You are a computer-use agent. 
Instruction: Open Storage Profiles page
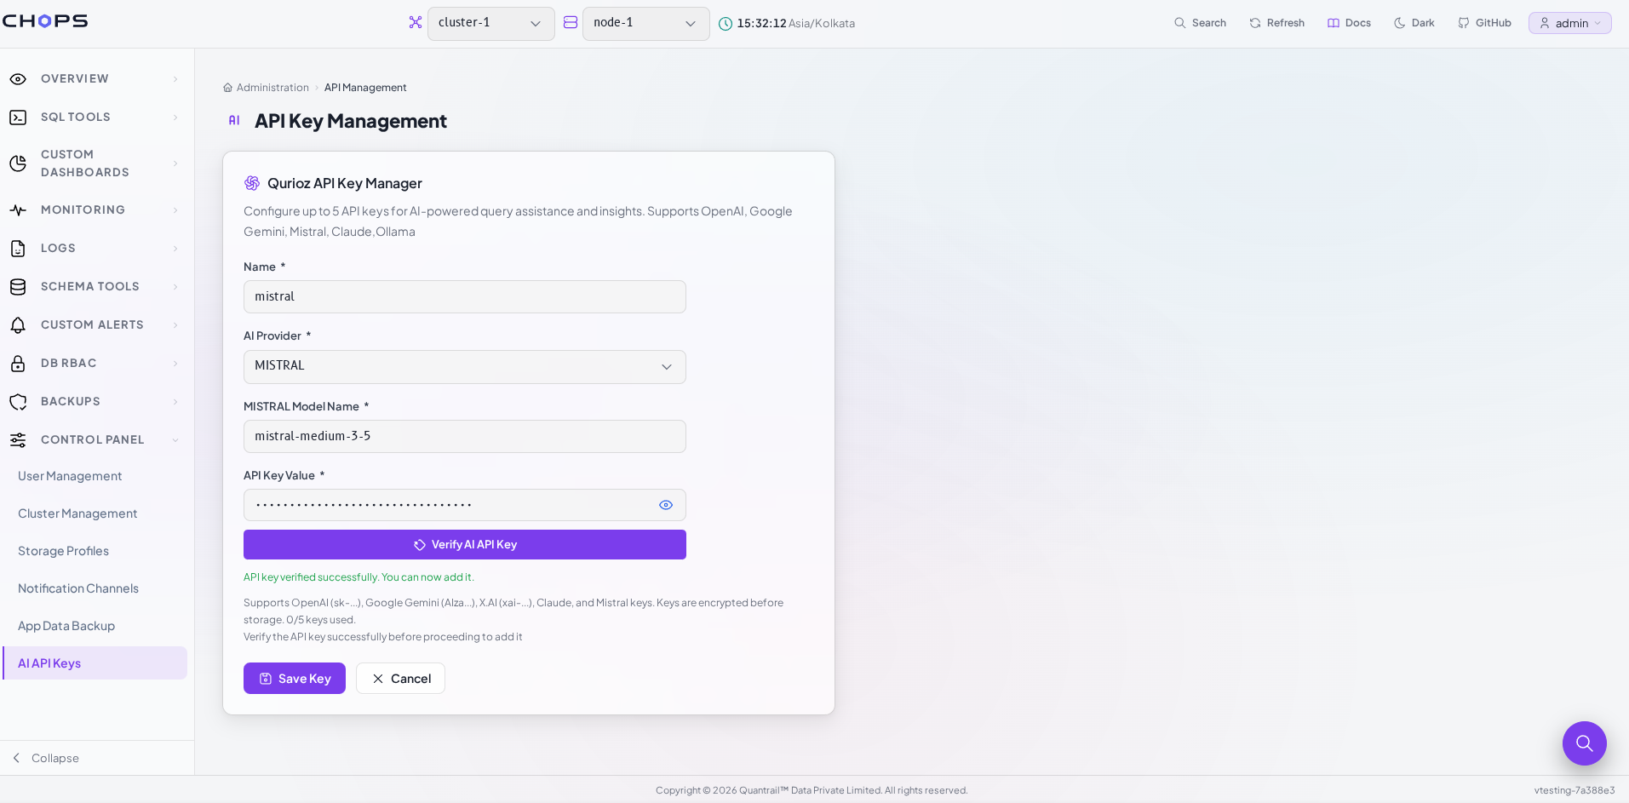pyautogui.click(x=63, y=551)
